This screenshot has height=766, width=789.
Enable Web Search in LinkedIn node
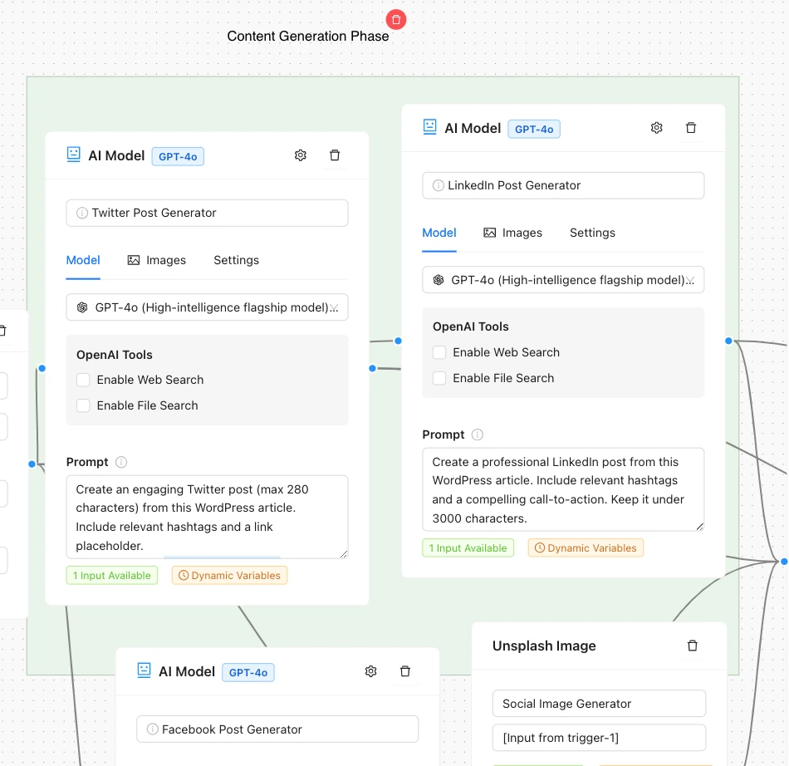(439, 352)
